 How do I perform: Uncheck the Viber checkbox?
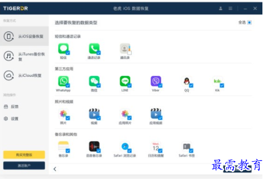point(160,86)
